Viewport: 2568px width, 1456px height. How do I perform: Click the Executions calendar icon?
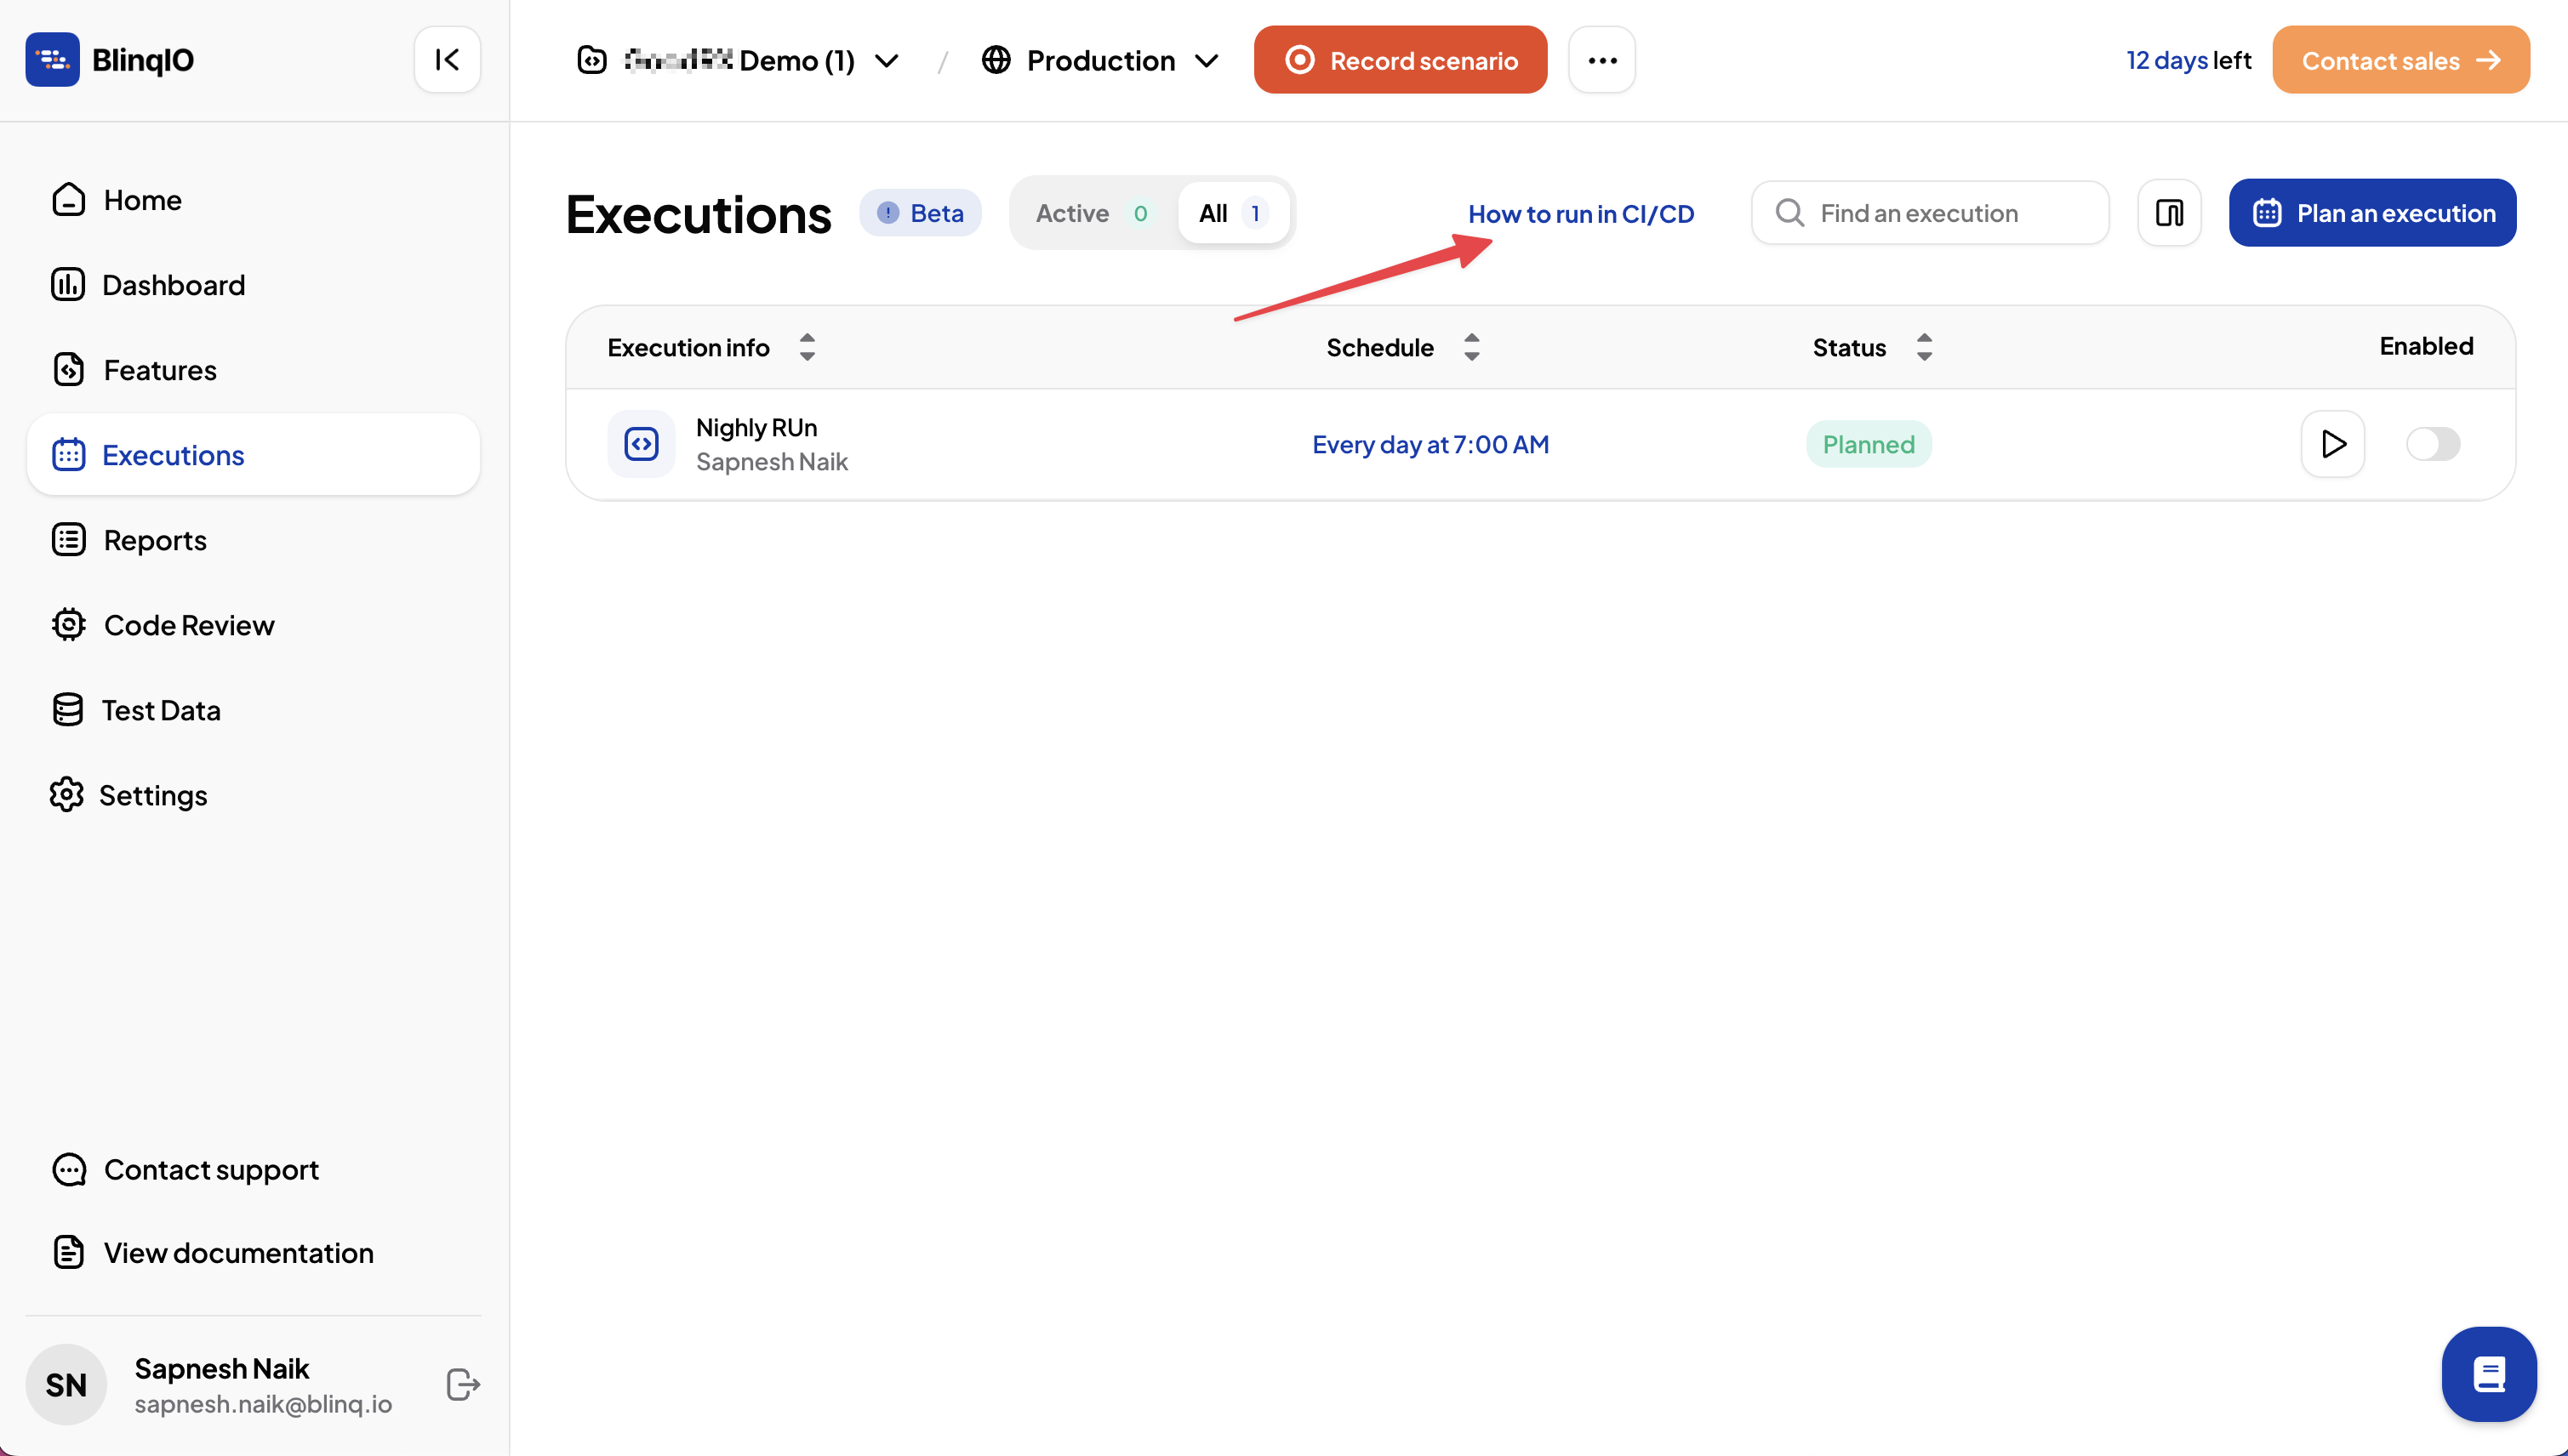coord(67,454)
